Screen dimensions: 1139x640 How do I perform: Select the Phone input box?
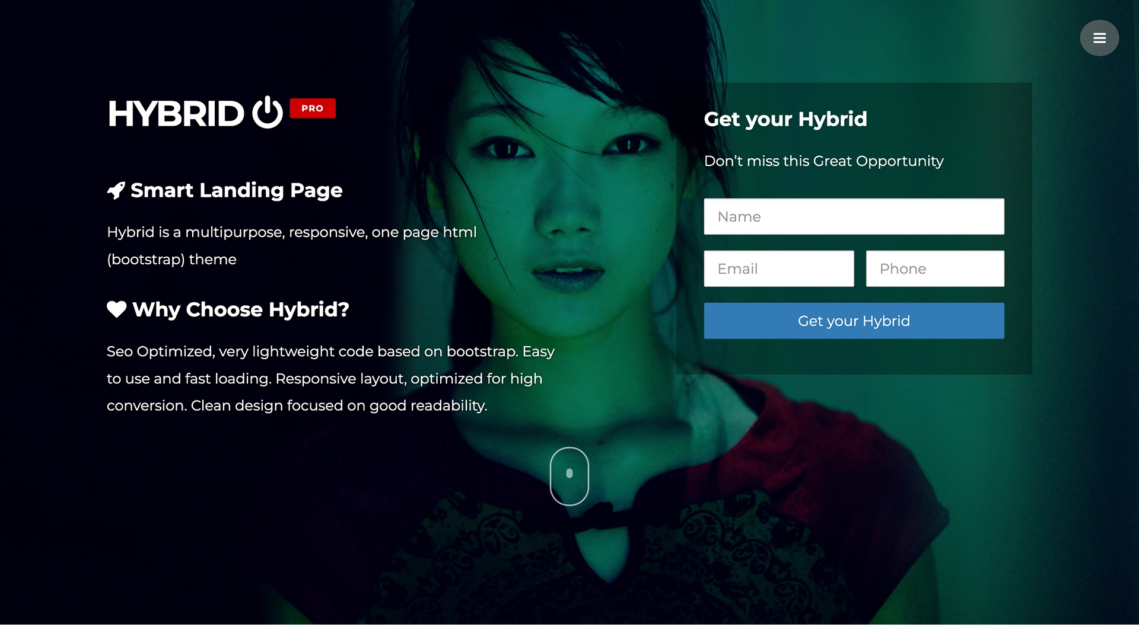(x=934, y=268)
